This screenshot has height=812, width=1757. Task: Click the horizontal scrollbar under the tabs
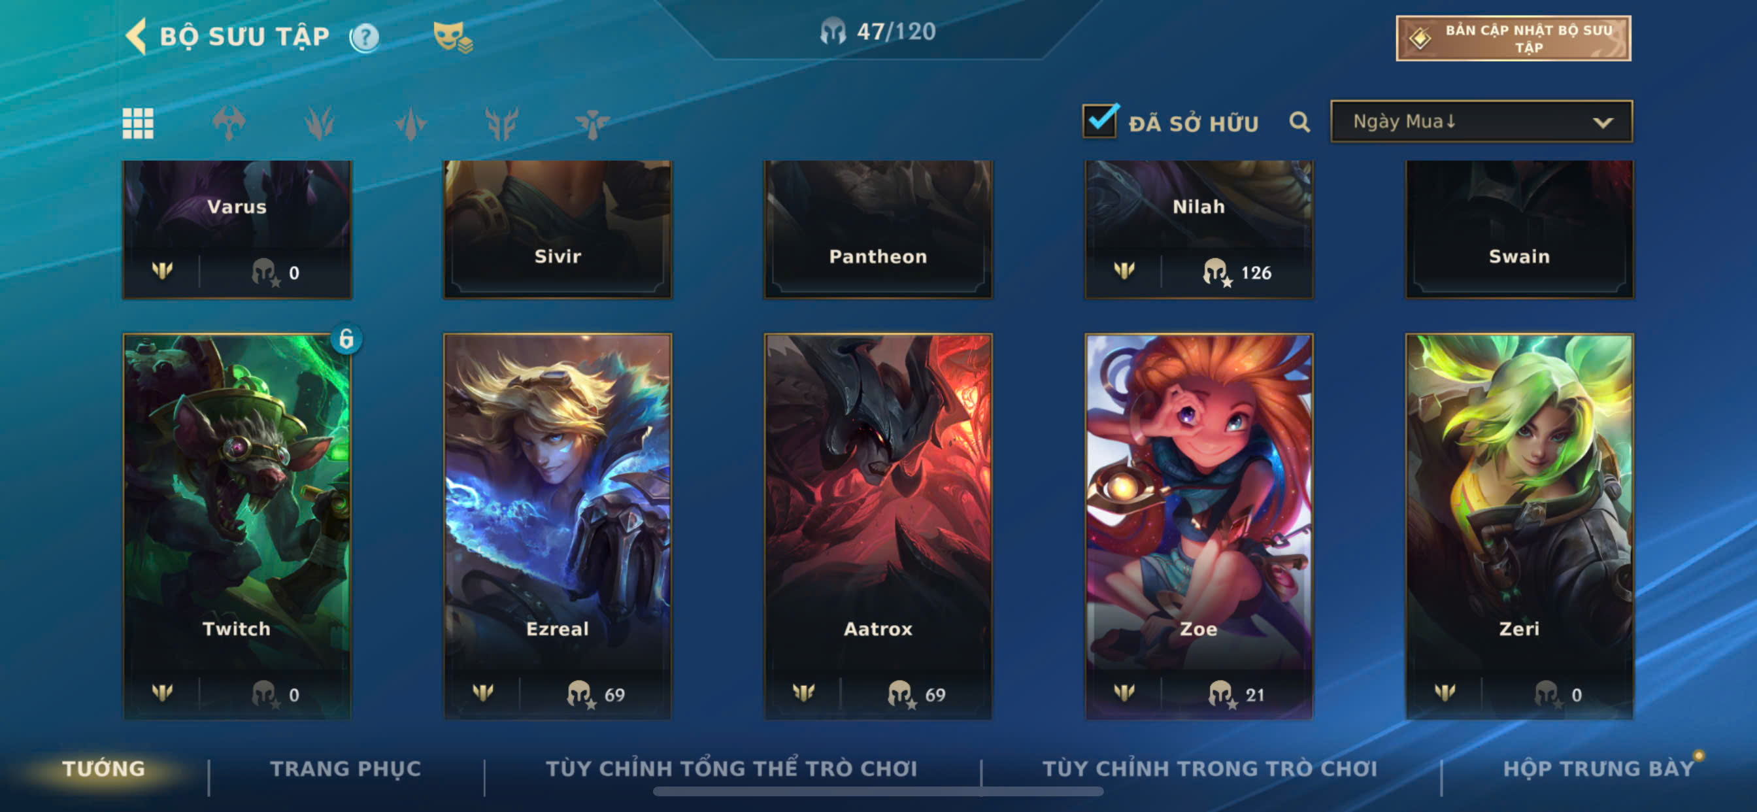pos(878,792)
